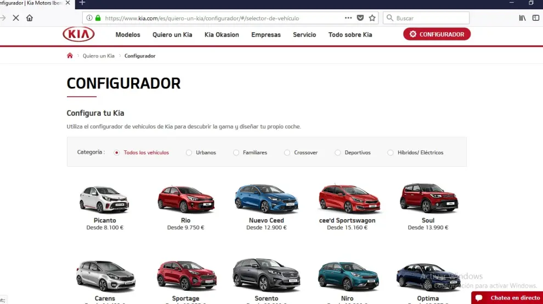Click the home icon in breadcrumb
This screenshot has height=304, width=543.
pos(70,56)
